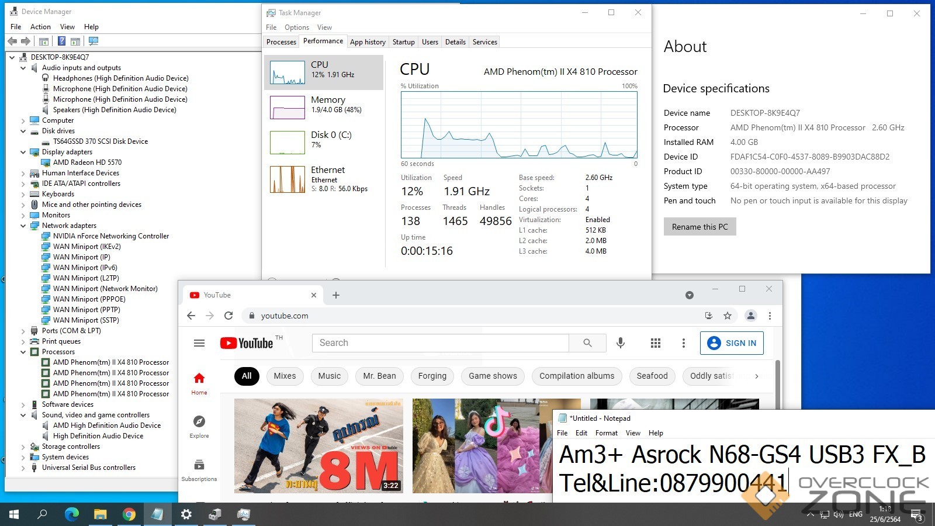The image size is (935, 526).
Task: Select the Music filter chip
Action: [x=329, y=376]
